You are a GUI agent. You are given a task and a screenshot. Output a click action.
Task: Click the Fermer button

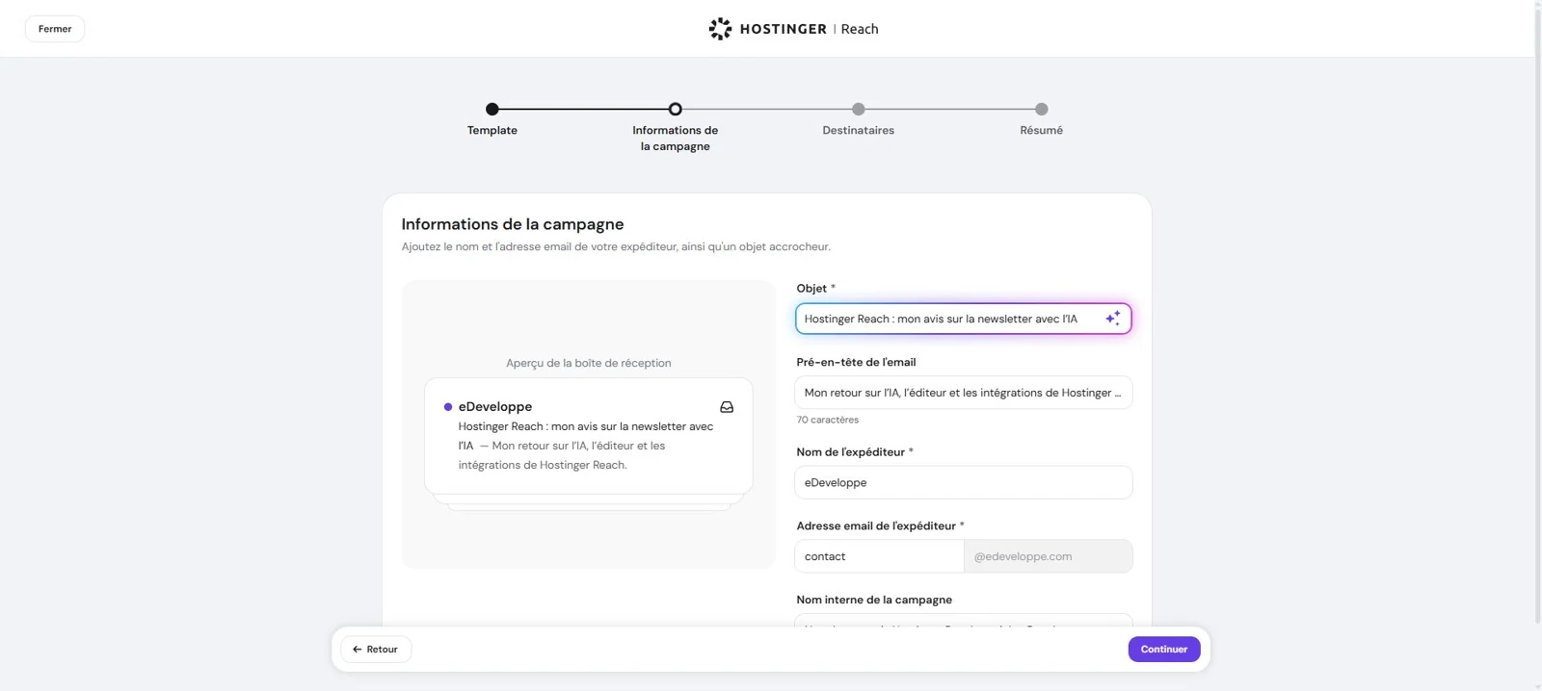pos(55,29)
